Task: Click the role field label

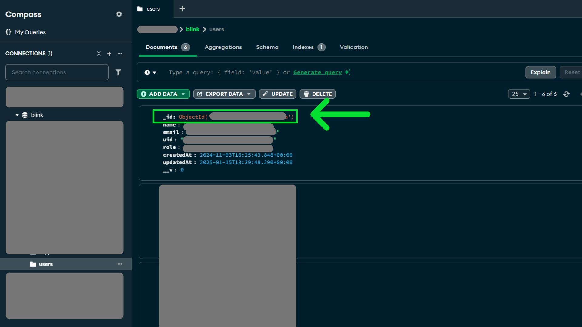Action: pos(169,147)
